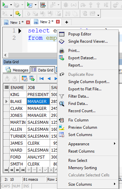The height and width of the screenshot is (189, 122).
Task: Select Fix Column menu entry
Action: pos(78,120)
